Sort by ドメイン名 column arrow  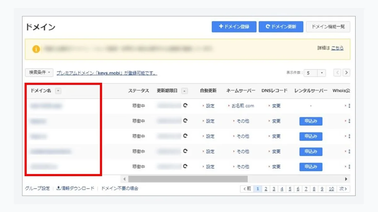pos(58,91)
